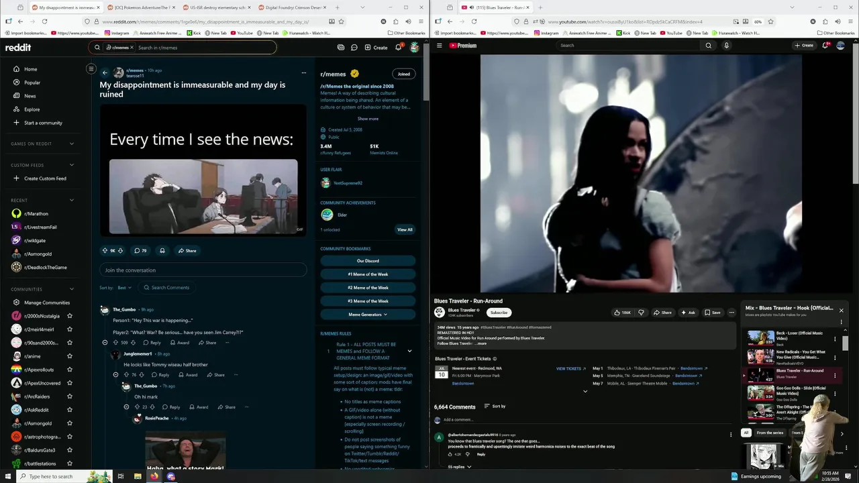The height and width of the screenshot is (483, 859).
Task: Collapse the Games on Reddit section
Action: click(x=71, y=144)
